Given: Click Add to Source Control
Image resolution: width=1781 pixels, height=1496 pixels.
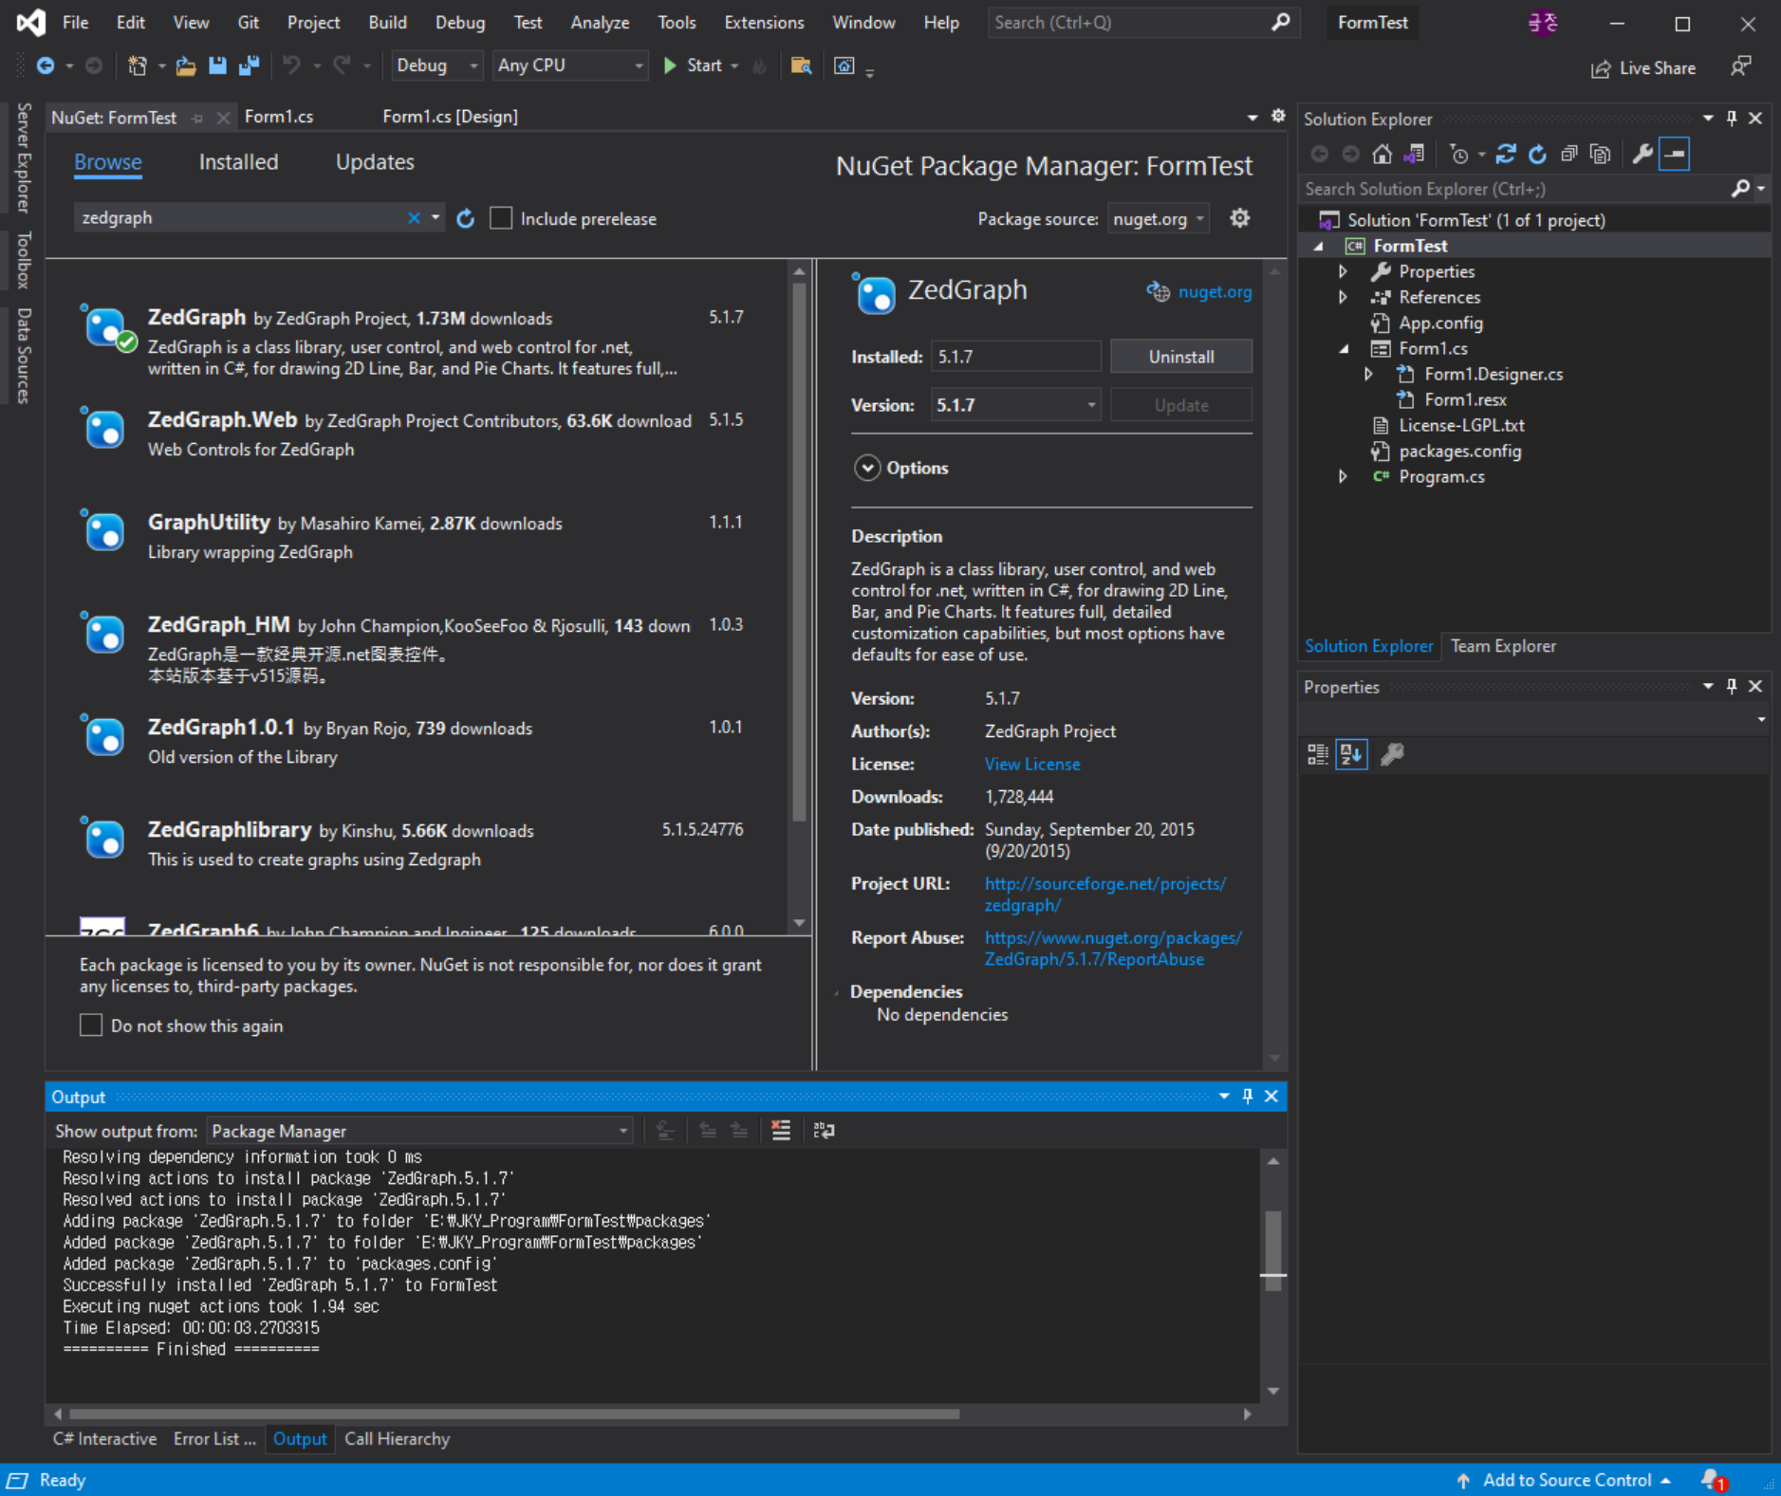Looking at the screenshot, I should (x=1567, y=1480).
